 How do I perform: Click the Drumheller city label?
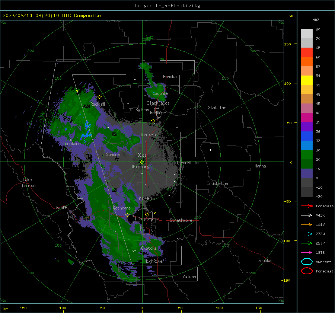tap(218, 183)
